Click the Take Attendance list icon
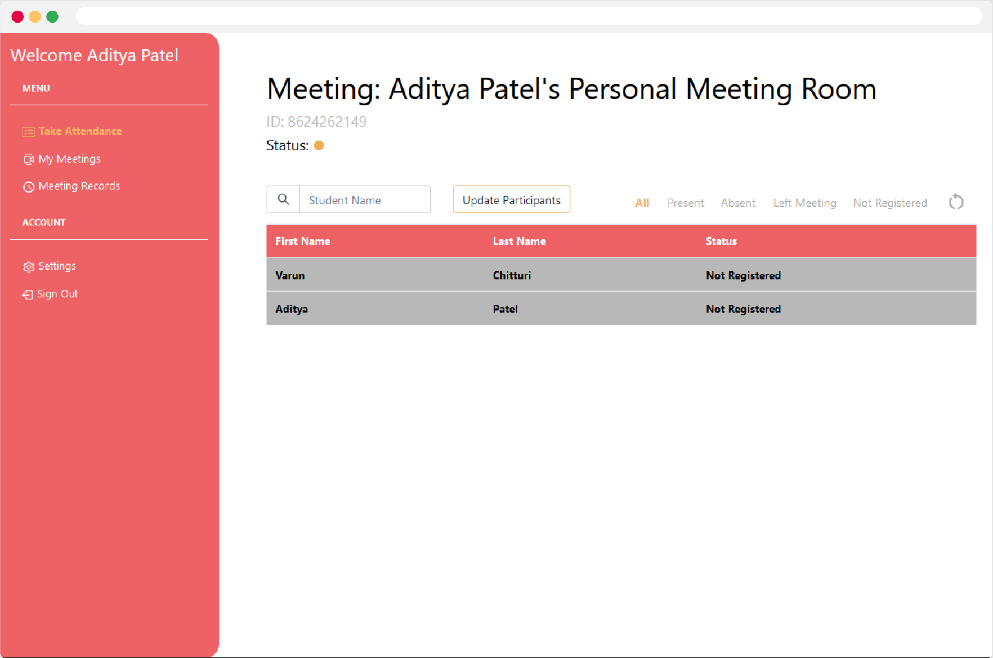The width and height of the screenshot is (993, 658). (x=29, y=132)
